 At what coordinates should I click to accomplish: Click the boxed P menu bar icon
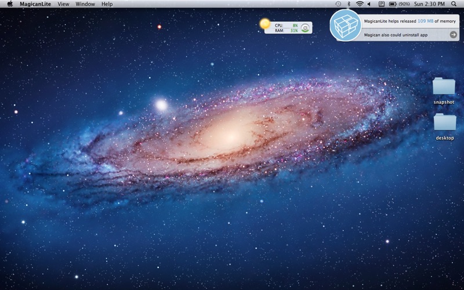pos(382,4)
